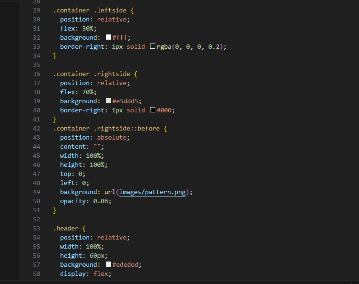Click the closing brace on line 34
Screen dimensions: 359x284
coord(55,56)
